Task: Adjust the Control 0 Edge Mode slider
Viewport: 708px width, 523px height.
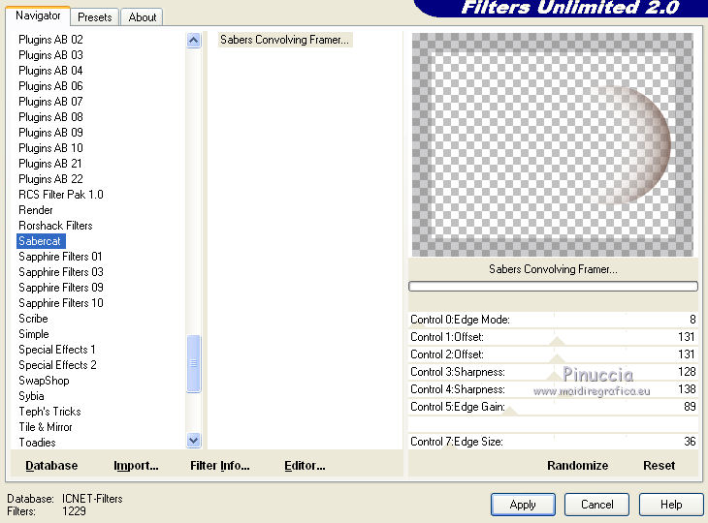Action: (x=553, y=320)
